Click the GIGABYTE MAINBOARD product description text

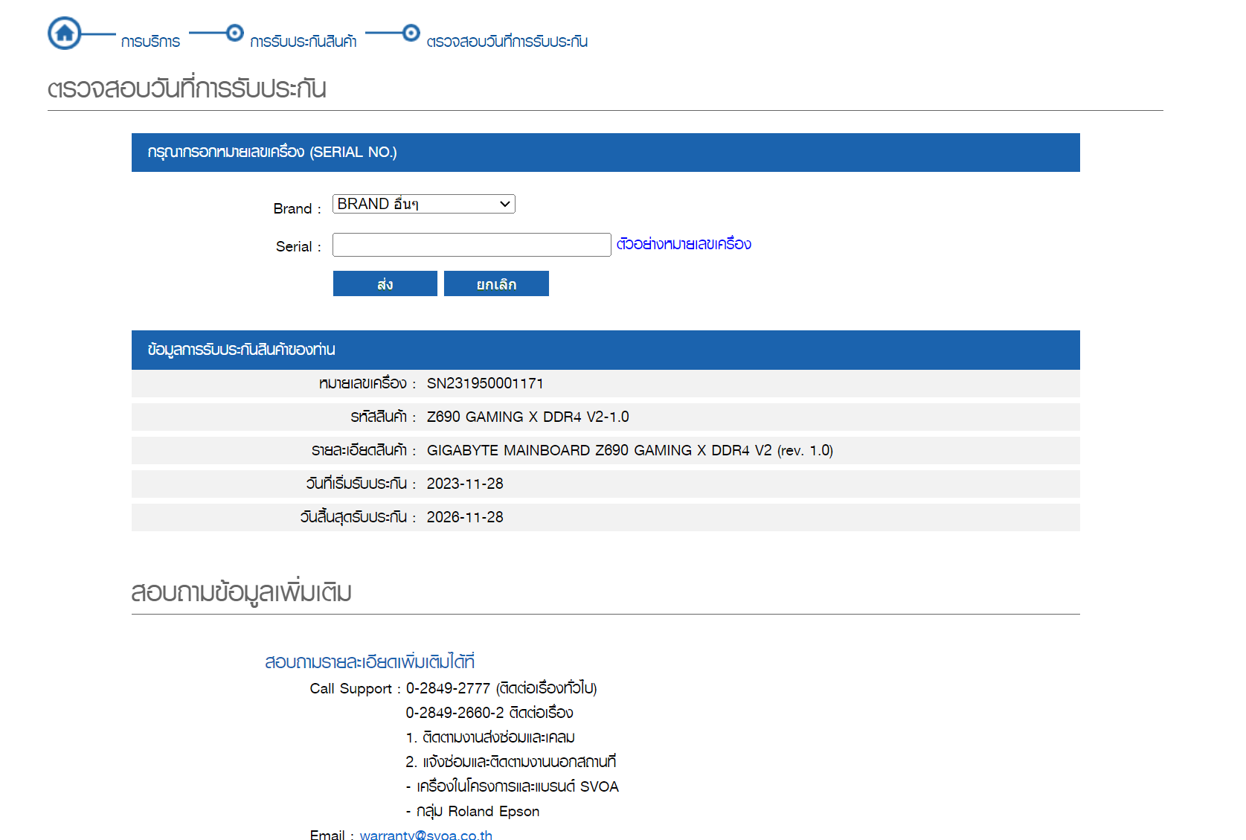[629, 450]
